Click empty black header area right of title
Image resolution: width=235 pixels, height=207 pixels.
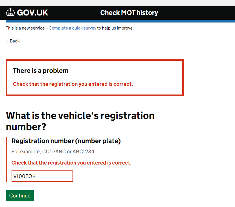click(197, 13)
